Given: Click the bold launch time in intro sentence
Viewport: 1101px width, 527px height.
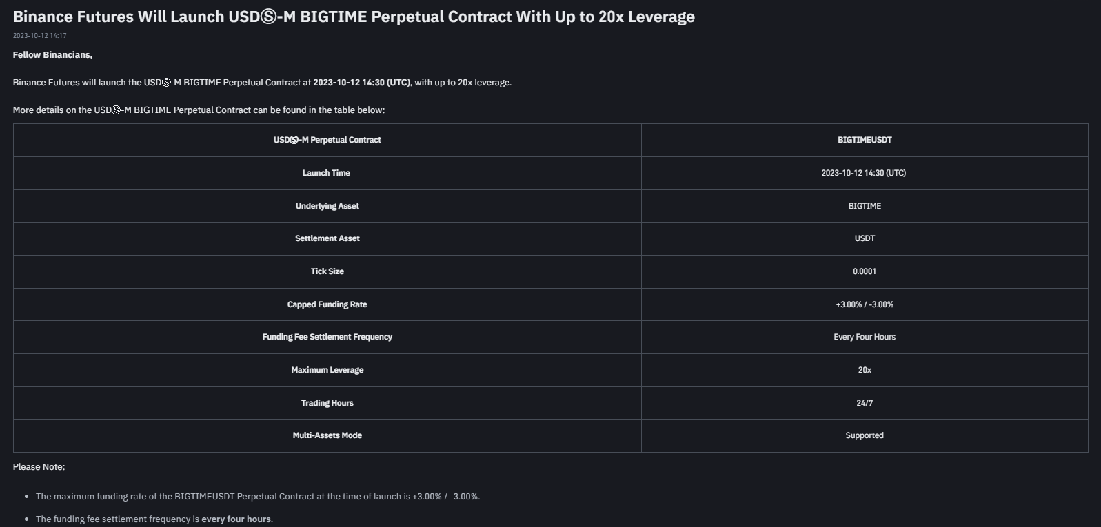Looking at the screenshot, I should (x=361, y=83).
